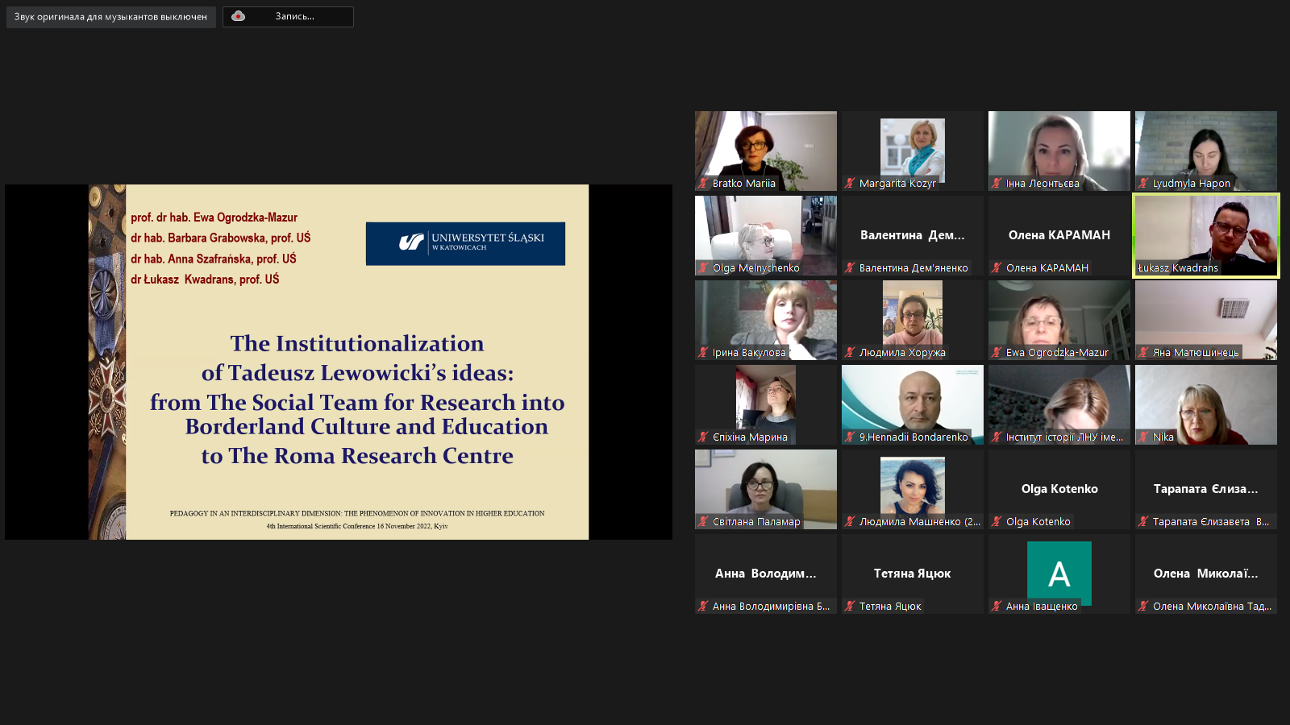This screenshot has height=725, width=1290.
Task: Toggle original sound for musicians setting
Action: [110, 17]
